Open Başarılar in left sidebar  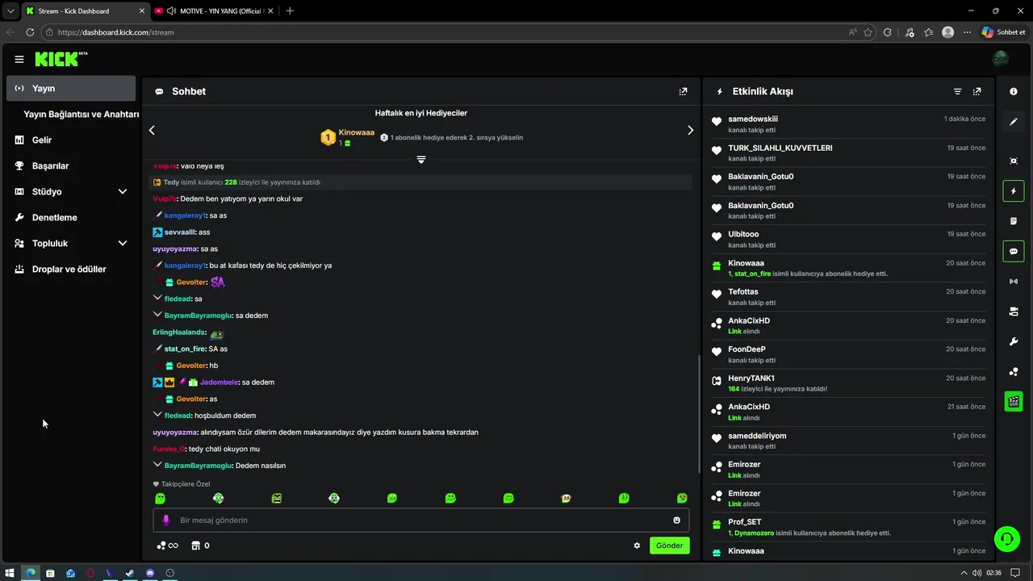71,165
